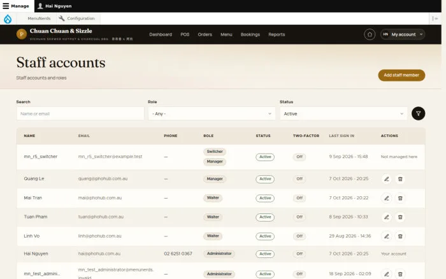Apply filters with the funnel icon button
The width and height of the screenshot is (446, 279).
point(418,113)
